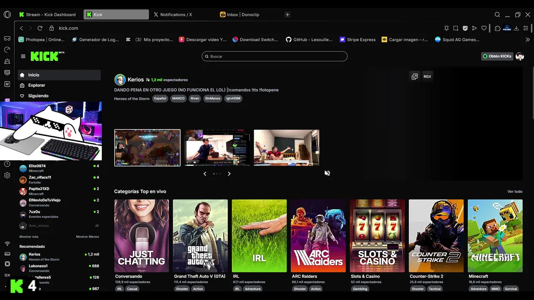Open recommended Lokonazo1 channel

(59, 268)
